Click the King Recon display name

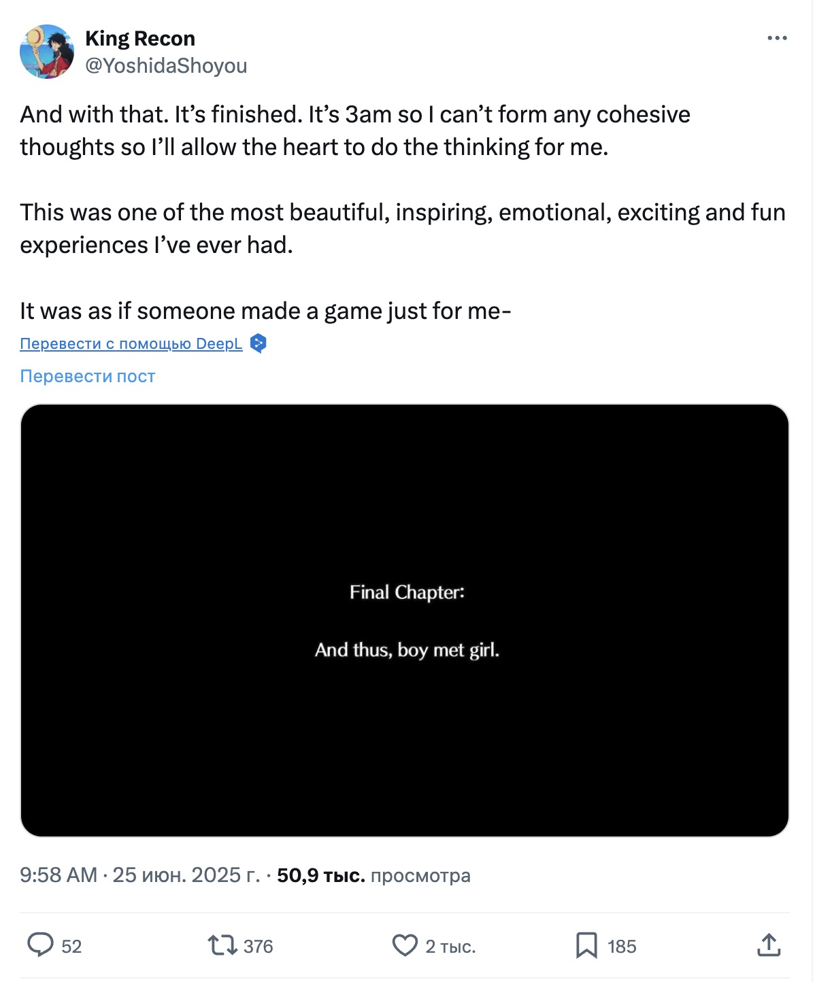140,39
